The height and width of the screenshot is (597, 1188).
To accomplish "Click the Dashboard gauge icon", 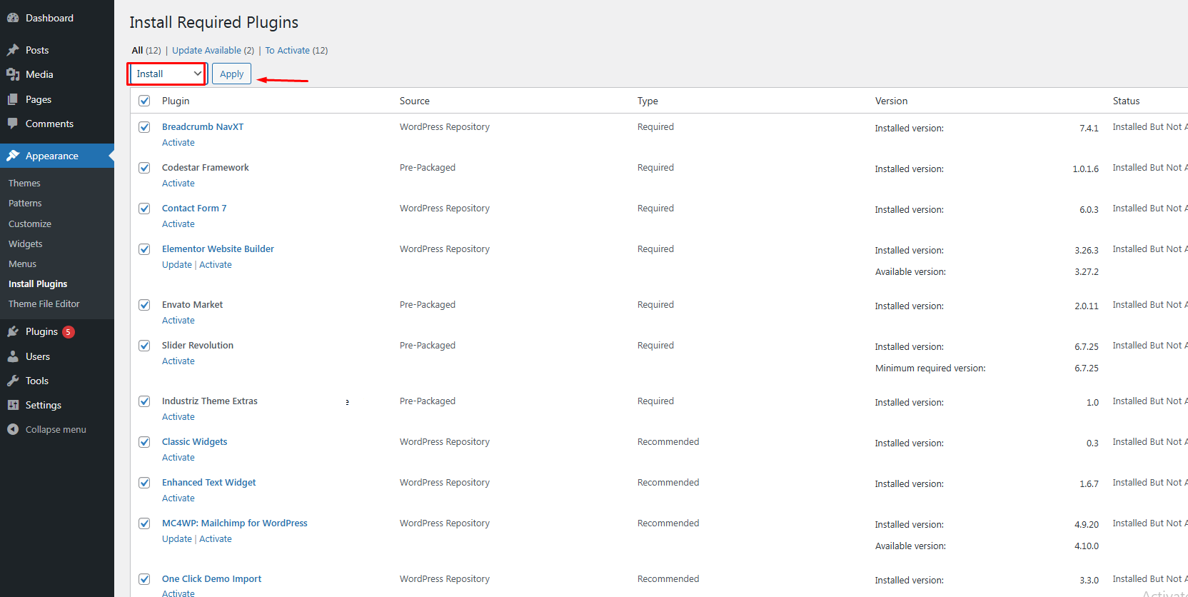I will [x=13, y=18].
